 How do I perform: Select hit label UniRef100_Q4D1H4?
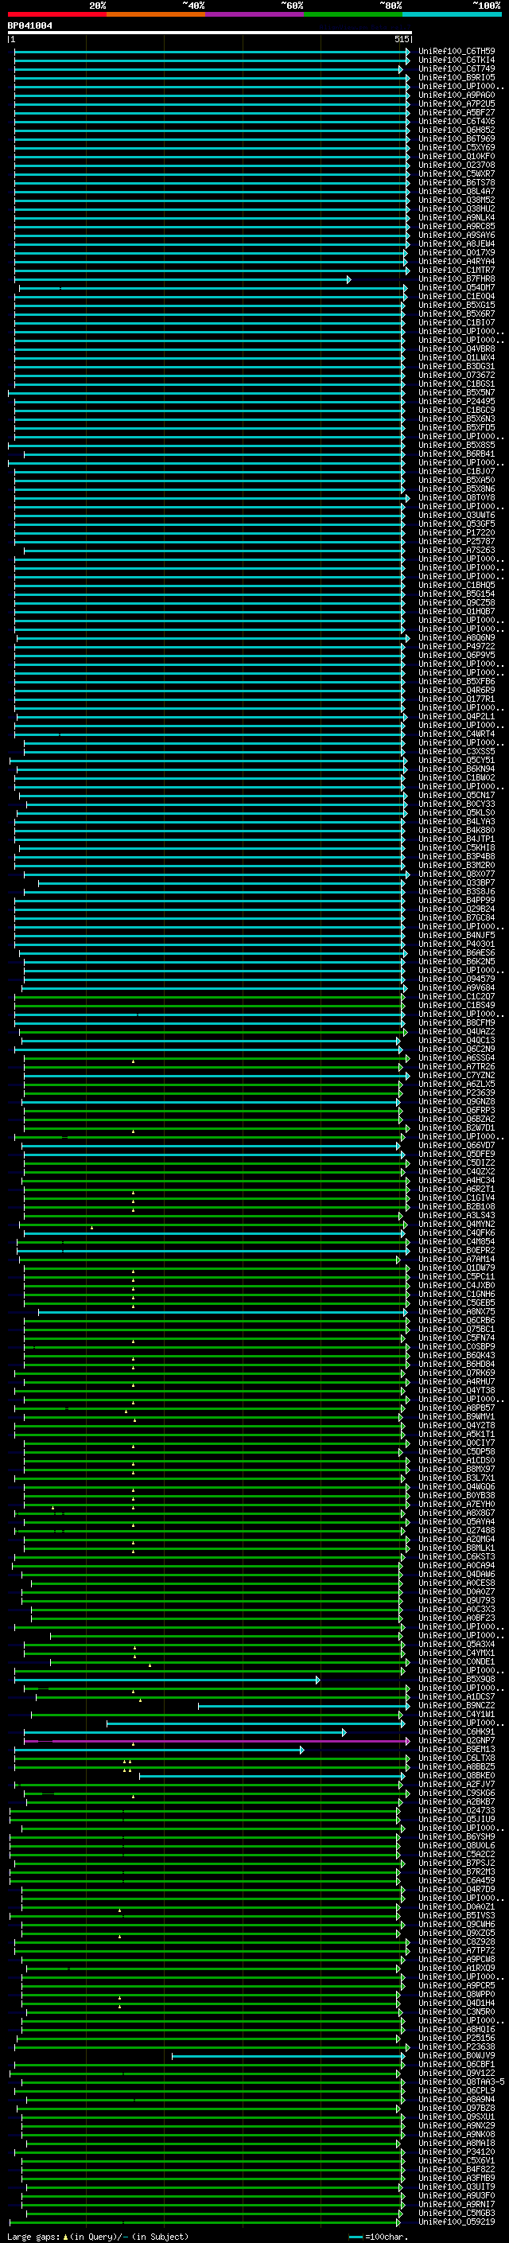tap(457, 2003)
